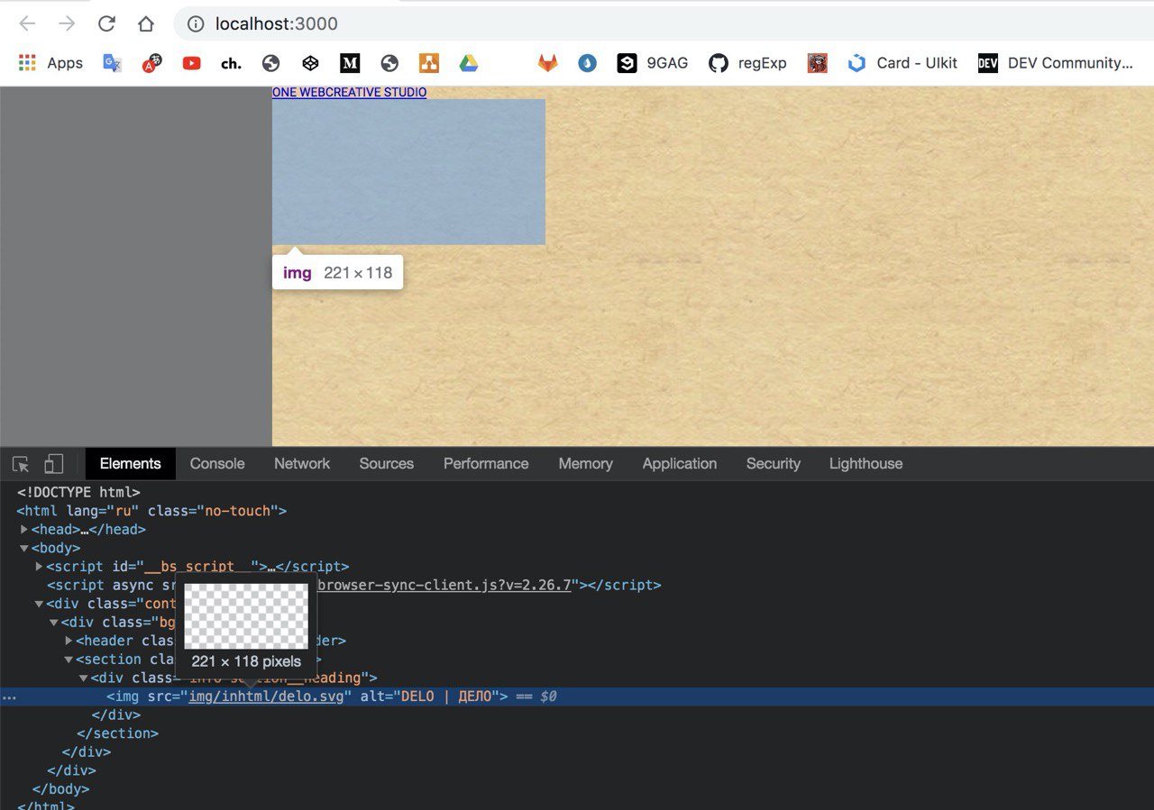Open the red translate-A bookmark
The height and width of the screenshot is (810, 1154).
tap(151, 63)
